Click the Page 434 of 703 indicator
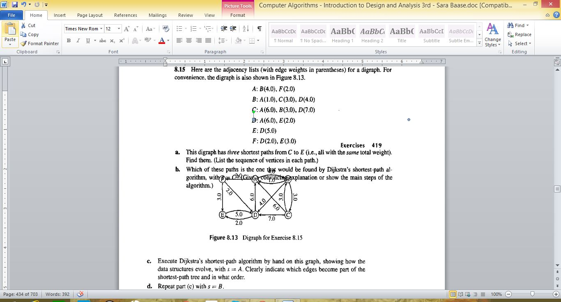 point(21,294)
